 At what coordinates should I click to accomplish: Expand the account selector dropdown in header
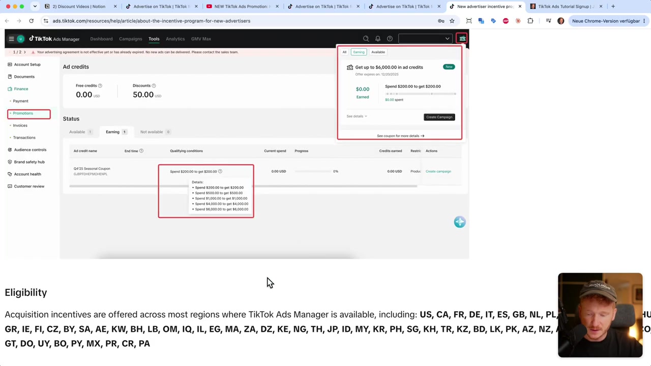coord(425,39)
